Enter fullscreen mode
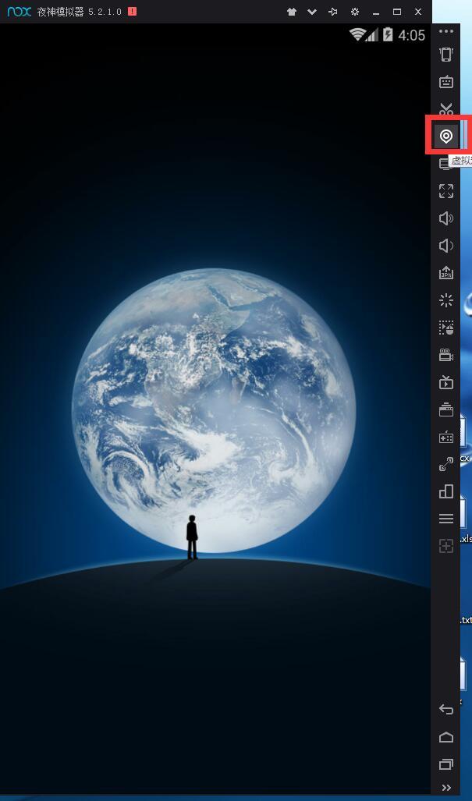The width and height of the screenshot is (472, 801). click(x=446, y=191)
